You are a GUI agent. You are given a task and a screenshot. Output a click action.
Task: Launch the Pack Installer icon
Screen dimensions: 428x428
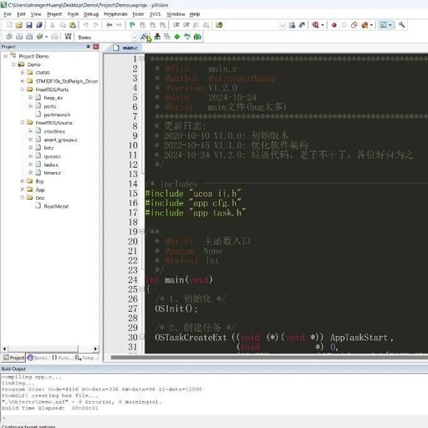pyautogui.click(x=197, y=37)
